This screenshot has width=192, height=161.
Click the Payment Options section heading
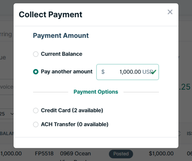click(96, 92)
